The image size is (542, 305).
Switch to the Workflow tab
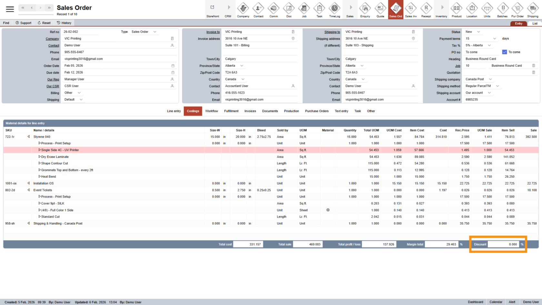point(212,111)
